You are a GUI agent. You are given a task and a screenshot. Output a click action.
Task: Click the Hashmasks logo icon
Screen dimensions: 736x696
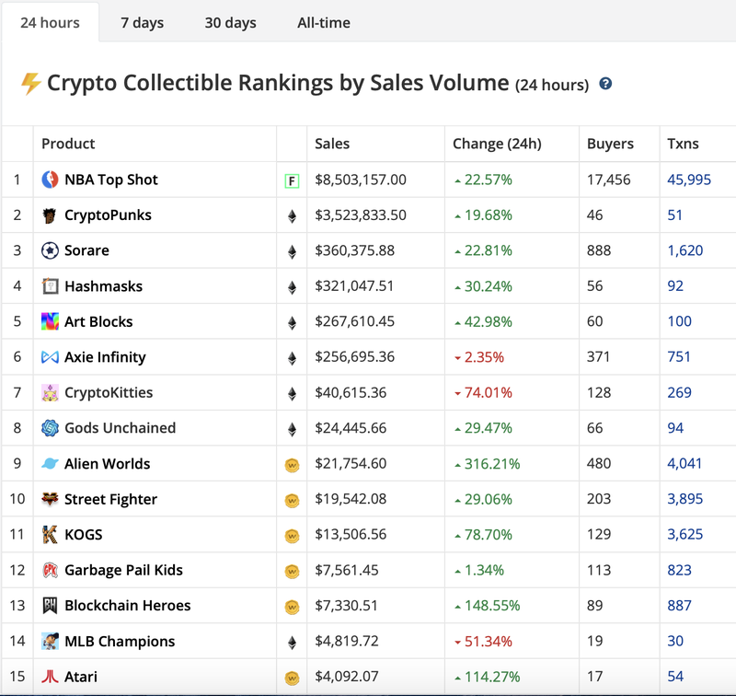point(50,286)
